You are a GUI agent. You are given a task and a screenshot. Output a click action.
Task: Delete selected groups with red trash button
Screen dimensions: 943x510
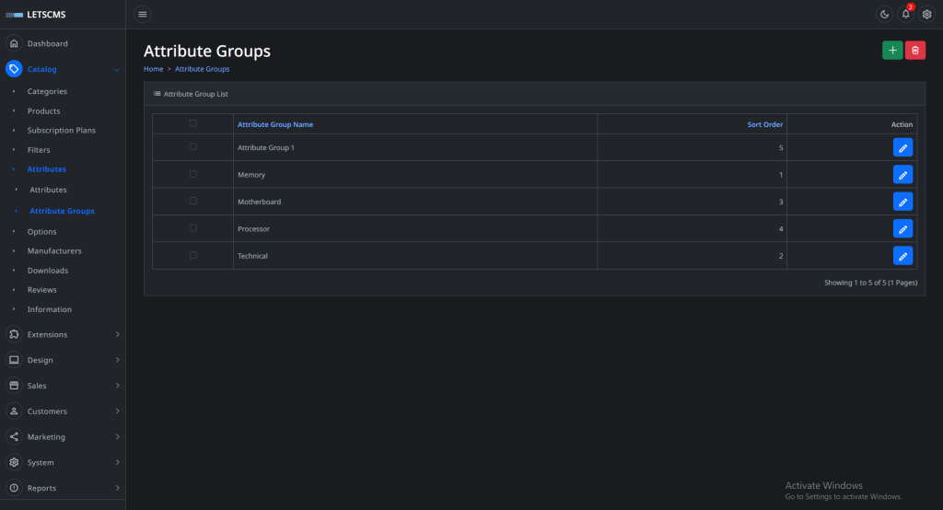tap(915, 51)
